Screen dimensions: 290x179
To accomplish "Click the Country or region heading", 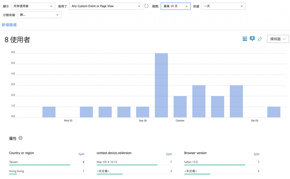I will (x=22, y=153).
